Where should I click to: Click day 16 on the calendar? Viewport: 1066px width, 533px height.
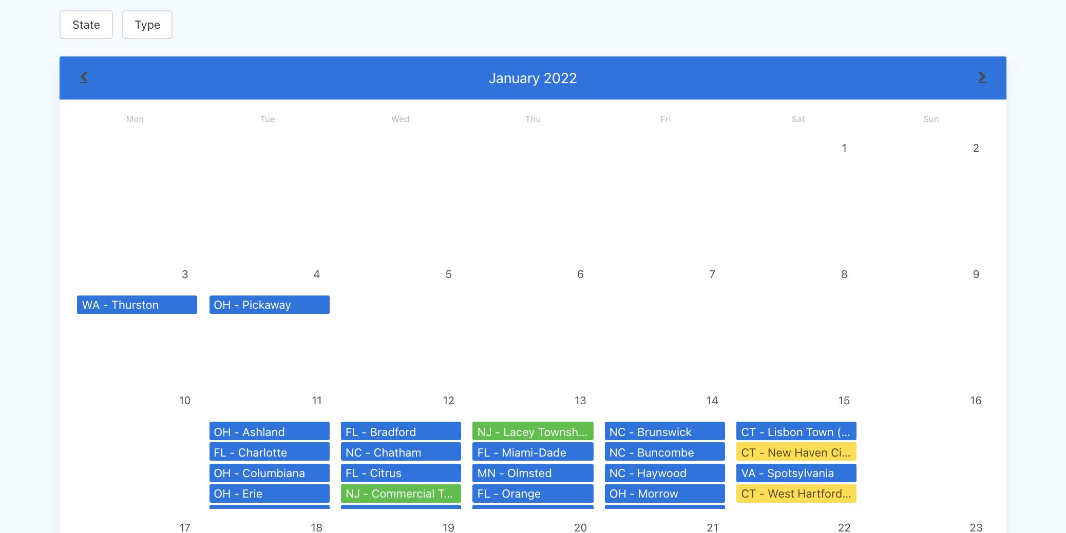click(976, 401)
